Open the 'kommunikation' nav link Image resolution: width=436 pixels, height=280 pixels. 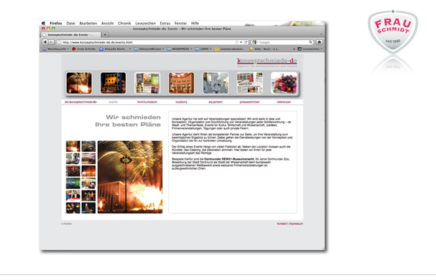pyautogui.click(x=147, y=102)
